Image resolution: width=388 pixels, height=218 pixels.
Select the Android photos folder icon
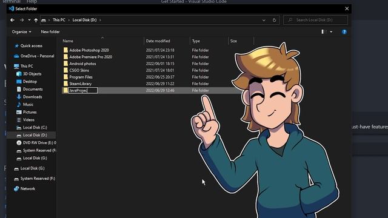(x=65, y=64)
